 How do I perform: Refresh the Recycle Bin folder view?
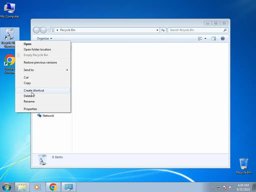click(x=163, y=30)
